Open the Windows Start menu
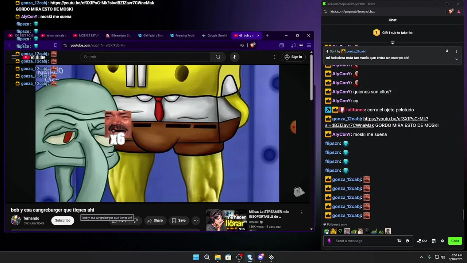Screen dimensions: 467x263 click(196, 257)
